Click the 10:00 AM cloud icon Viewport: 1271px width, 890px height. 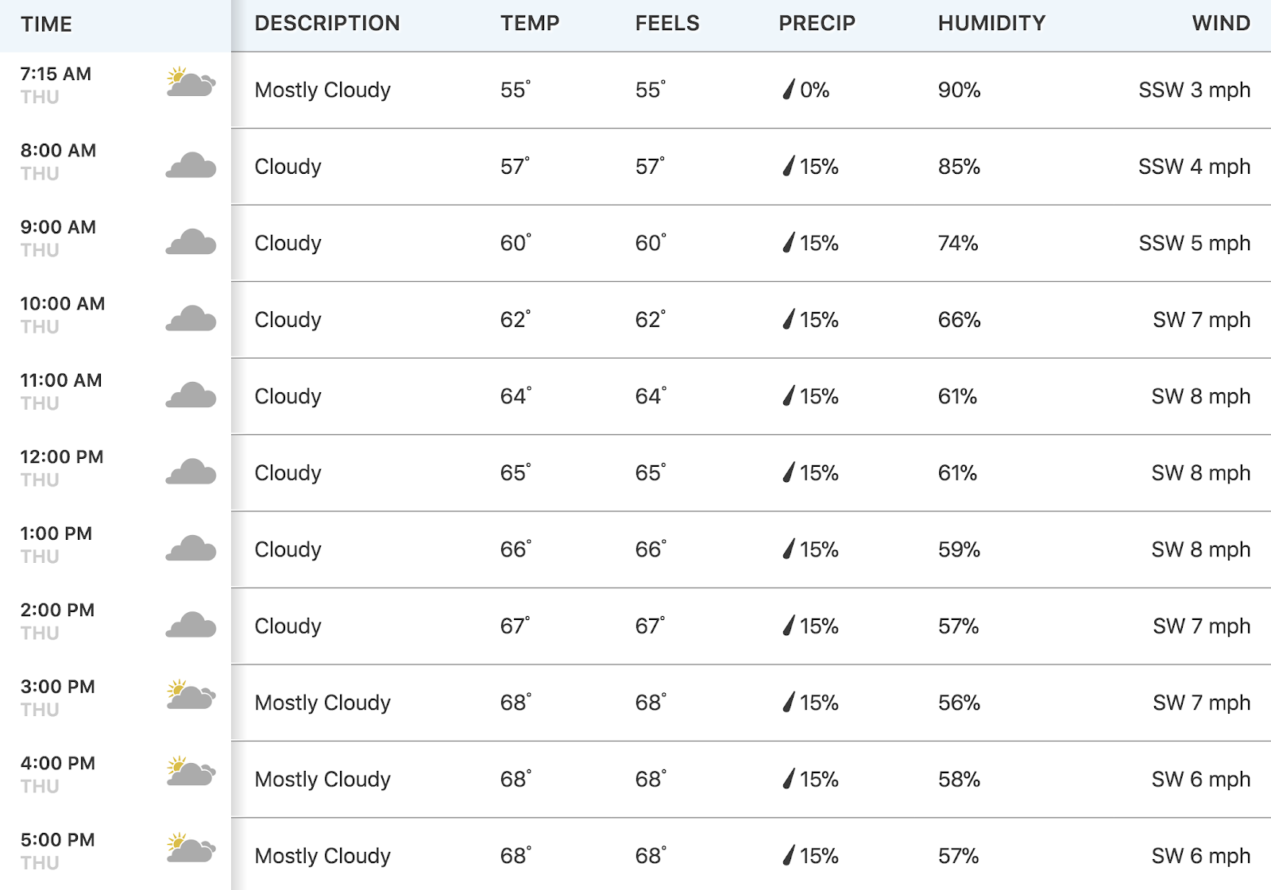191,318
